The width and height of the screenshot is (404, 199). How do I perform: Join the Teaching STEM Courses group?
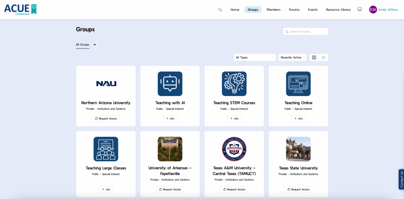[234, 119]
